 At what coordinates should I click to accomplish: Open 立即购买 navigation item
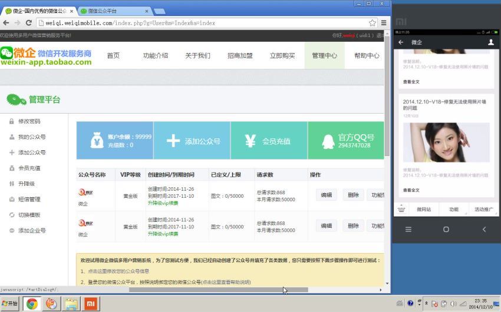click(282, 55)
